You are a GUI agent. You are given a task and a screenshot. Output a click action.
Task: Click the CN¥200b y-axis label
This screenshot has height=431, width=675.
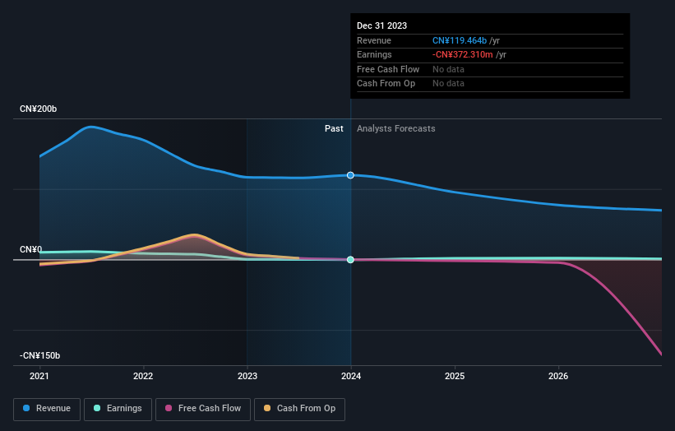coord(39,109)
